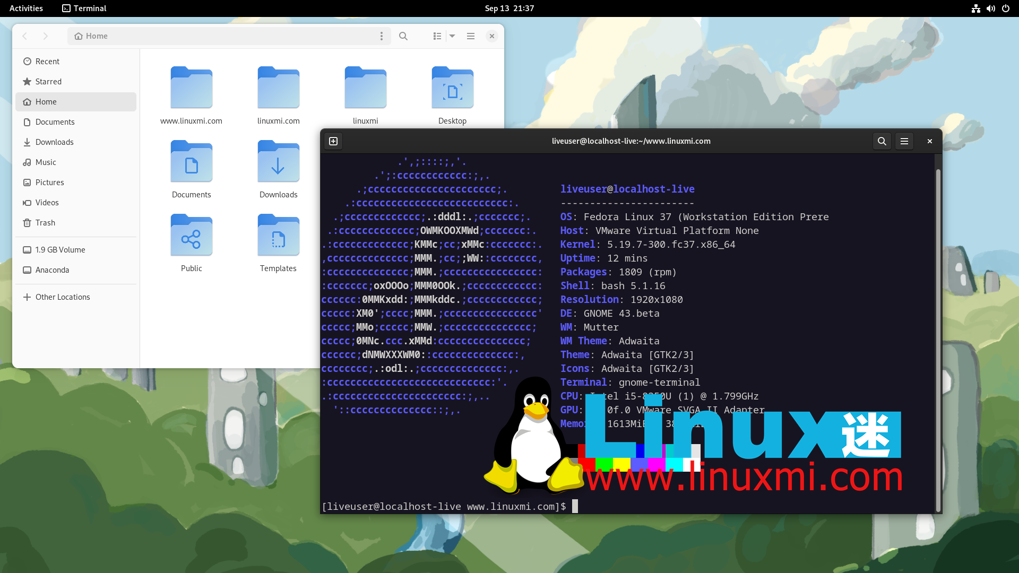Viewport: 1019px width, 573px height.
Task: Select the Templates folder icon
Action: [x=279, y=235]
